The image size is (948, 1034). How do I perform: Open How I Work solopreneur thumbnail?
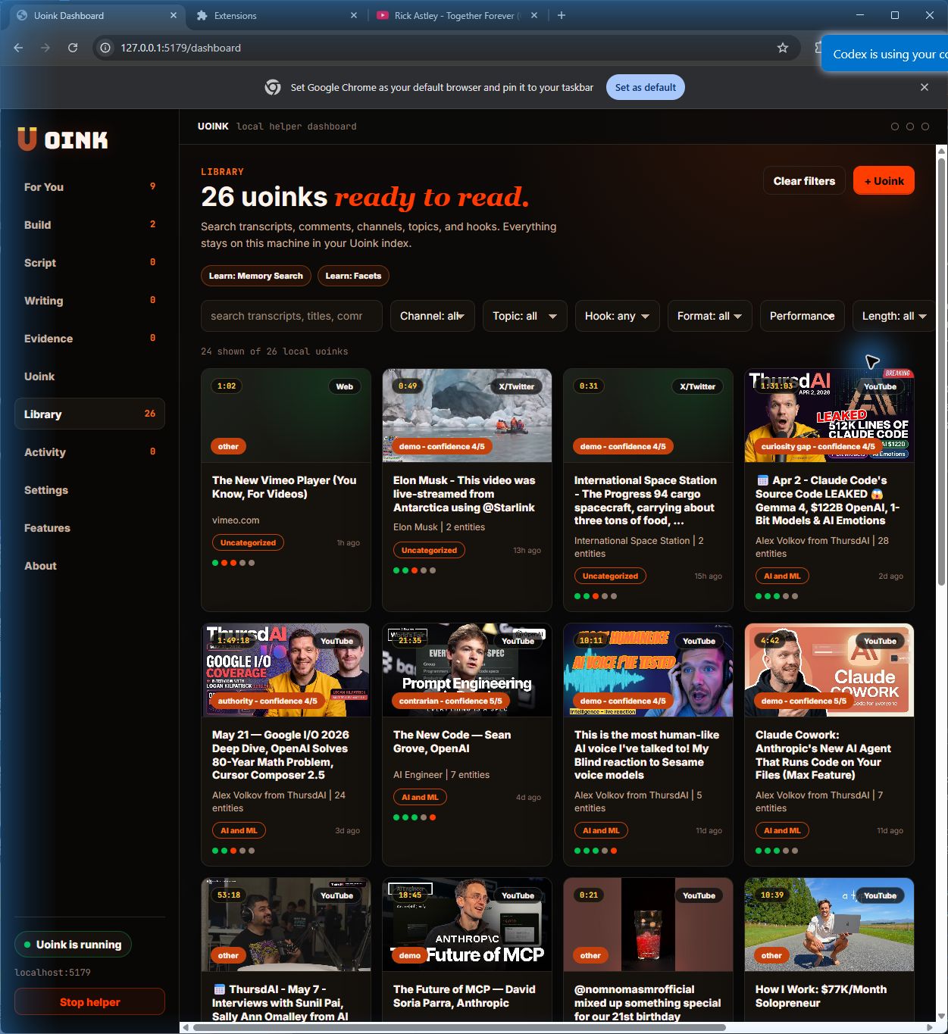(829, 924)
